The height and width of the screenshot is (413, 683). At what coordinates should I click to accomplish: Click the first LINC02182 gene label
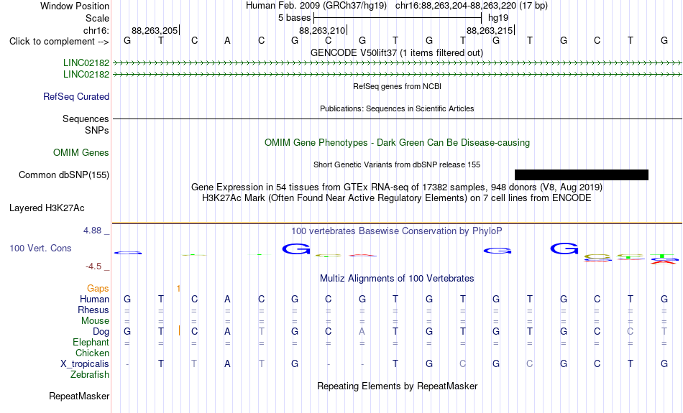(86, 62)
